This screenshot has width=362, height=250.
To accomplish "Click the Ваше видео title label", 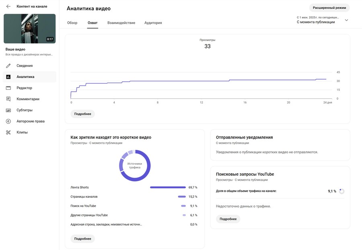I will (15, 49).
